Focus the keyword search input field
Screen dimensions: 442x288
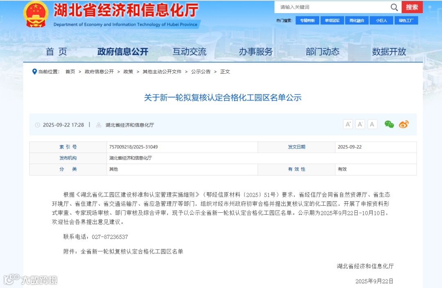pyautogui.click(x=333, y=7)
